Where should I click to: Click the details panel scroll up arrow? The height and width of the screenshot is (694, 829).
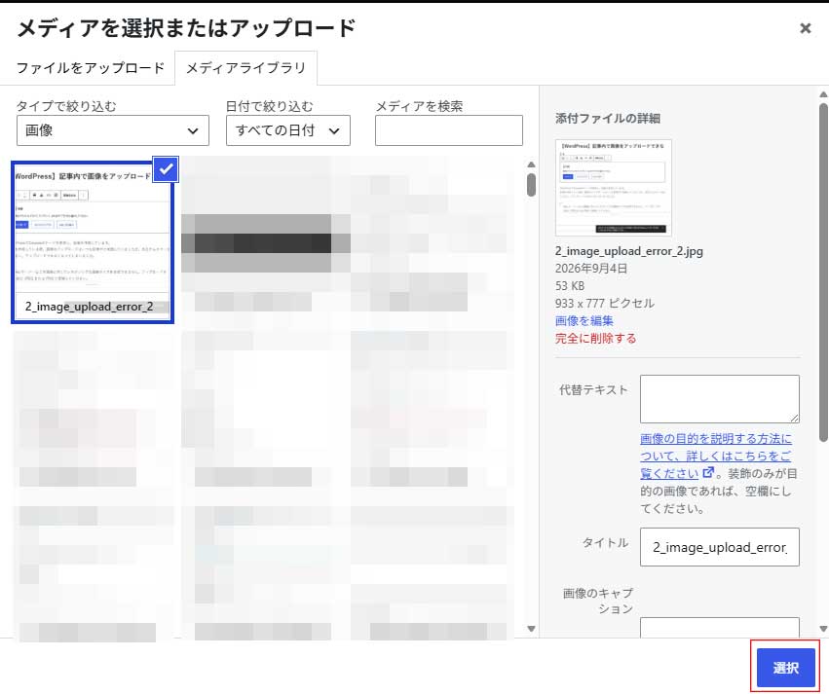[x=823, y=94]
